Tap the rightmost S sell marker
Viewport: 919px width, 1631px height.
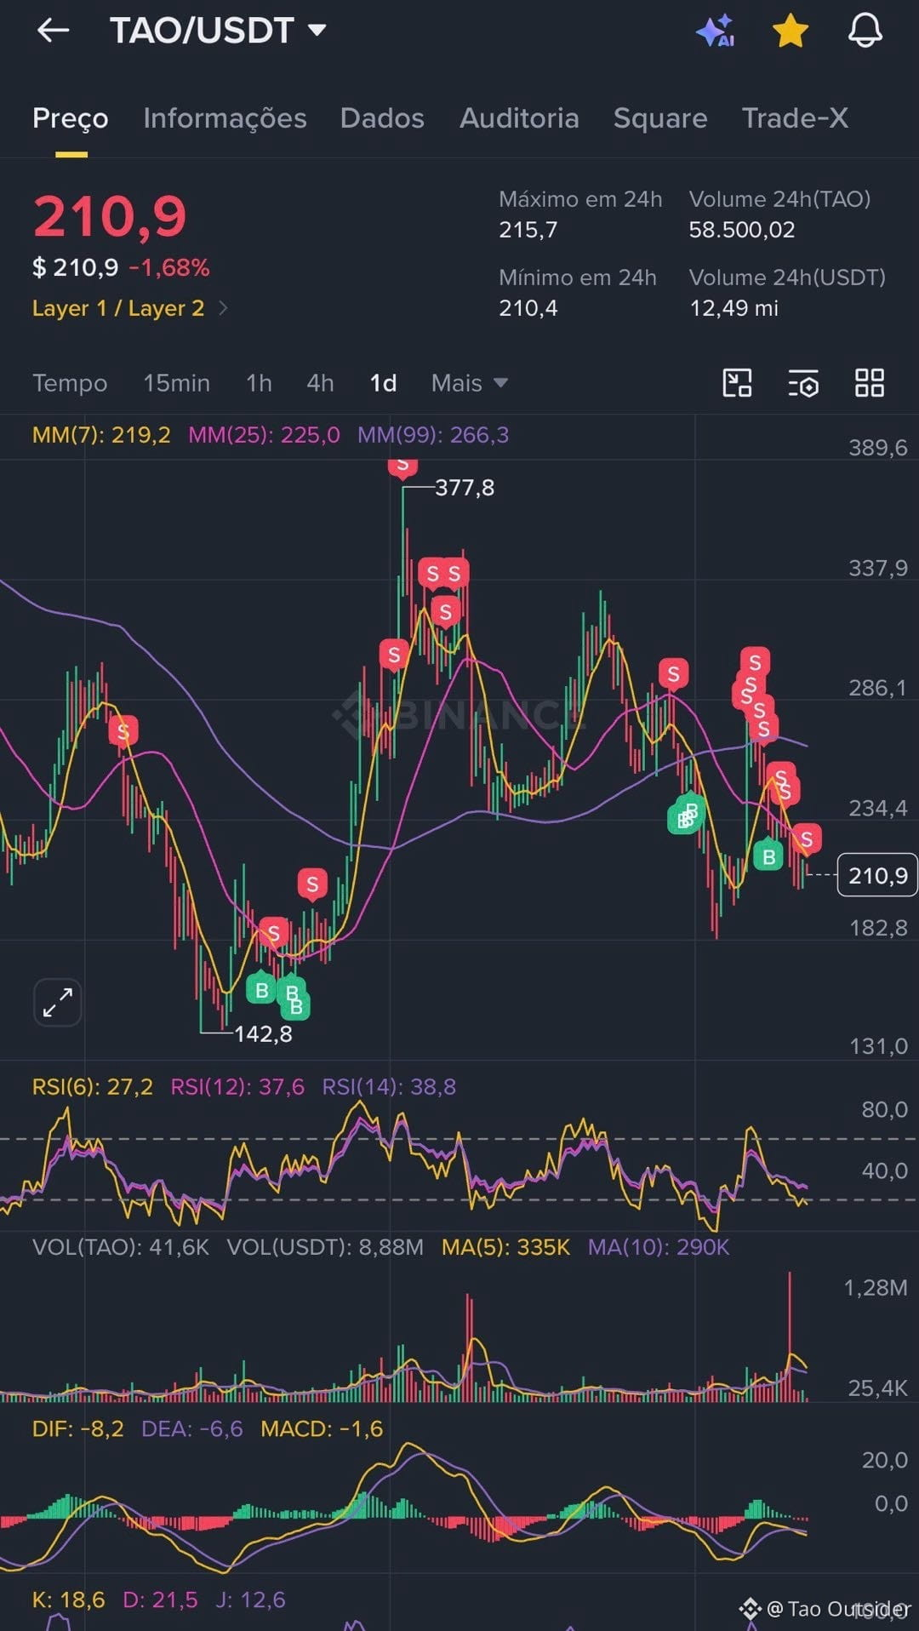pos(806,839)
